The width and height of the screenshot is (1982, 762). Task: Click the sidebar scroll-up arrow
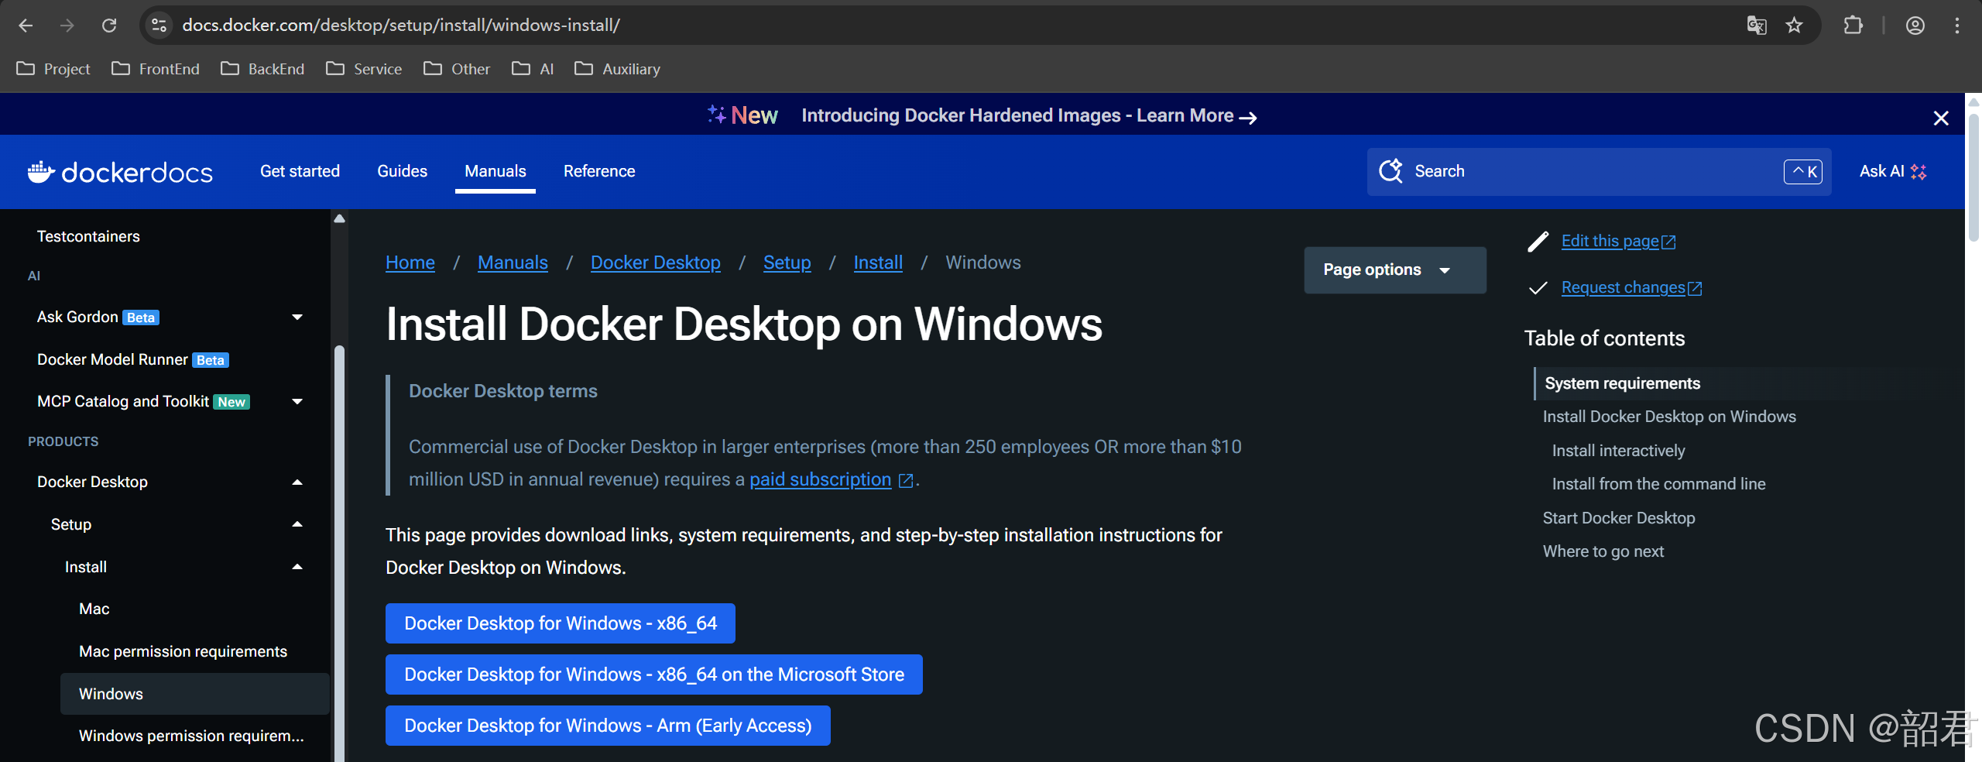(339, 219)
